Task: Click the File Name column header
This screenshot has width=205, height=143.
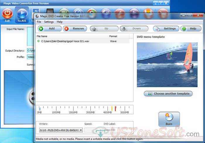Action: [42, 36]
